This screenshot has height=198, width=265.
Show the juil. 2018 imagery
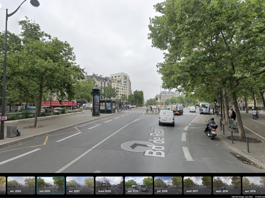(168, 185)
